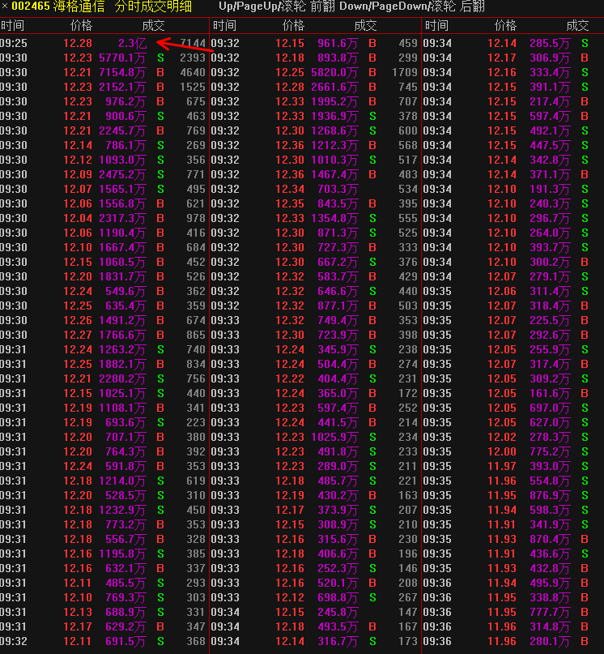Click the 333.4万 amount cell

[x=550, y=73]
